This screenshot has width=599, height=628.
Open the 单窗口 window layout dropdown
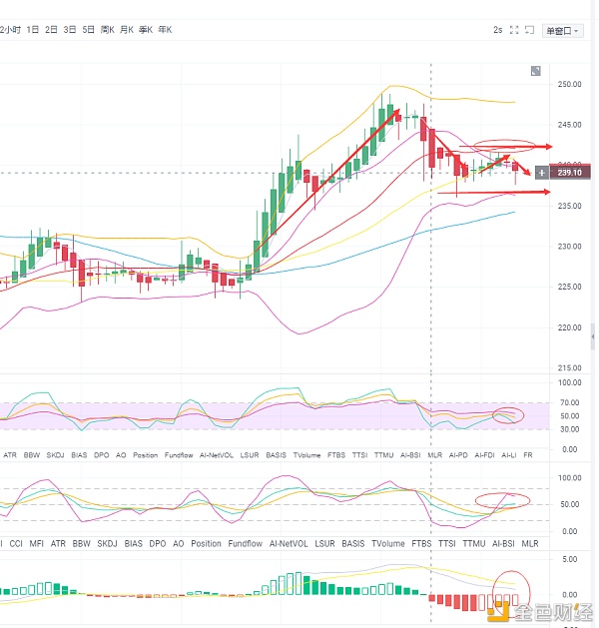[563, 31]
